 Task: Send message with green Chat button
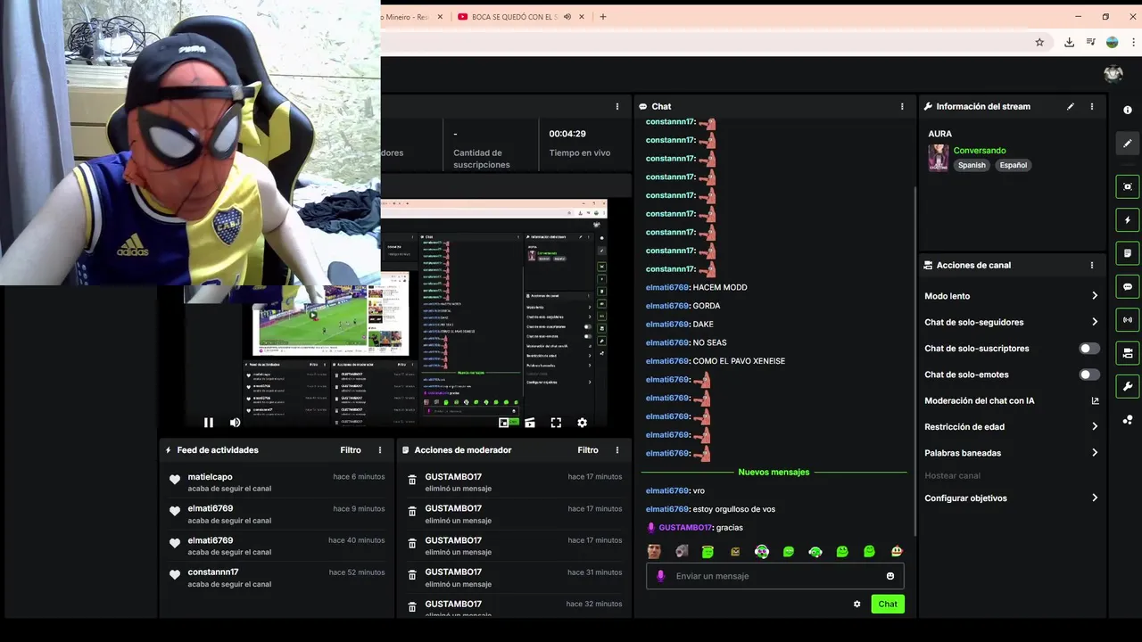[x=888, y=604]
